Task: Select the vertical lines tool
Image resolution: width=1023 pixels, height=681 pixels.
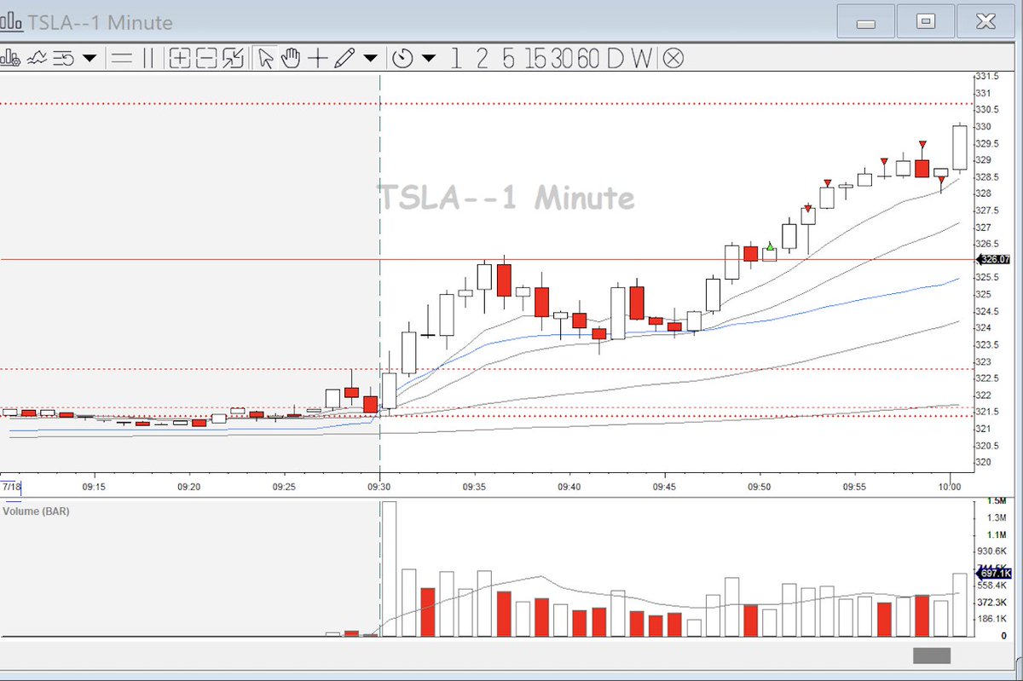Action: [x=147, y=58]
